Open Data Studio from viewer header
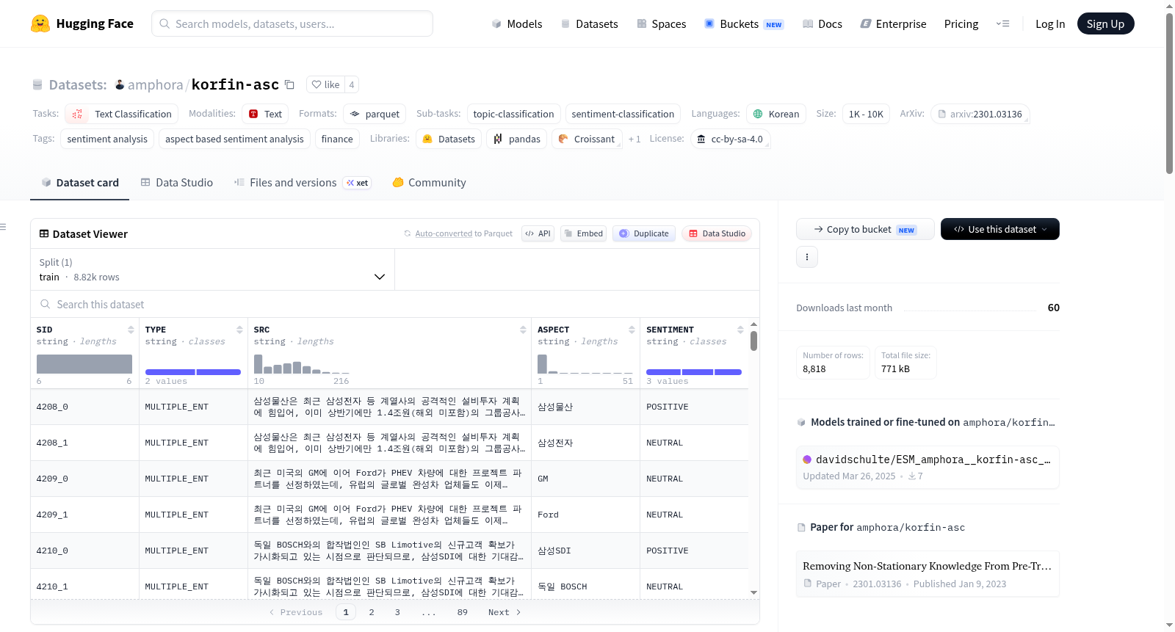 (x=717, y=233)
